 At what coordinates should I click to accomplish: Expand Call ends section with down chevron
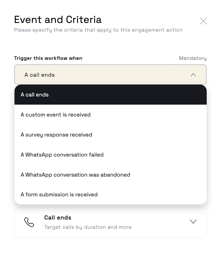point(193,221)
